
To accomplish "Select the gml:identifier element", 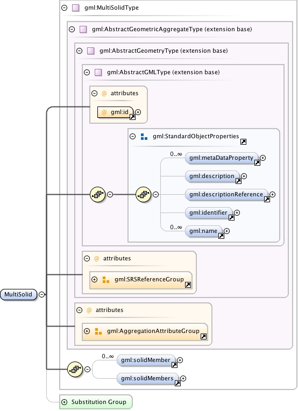I will [209, 213].
